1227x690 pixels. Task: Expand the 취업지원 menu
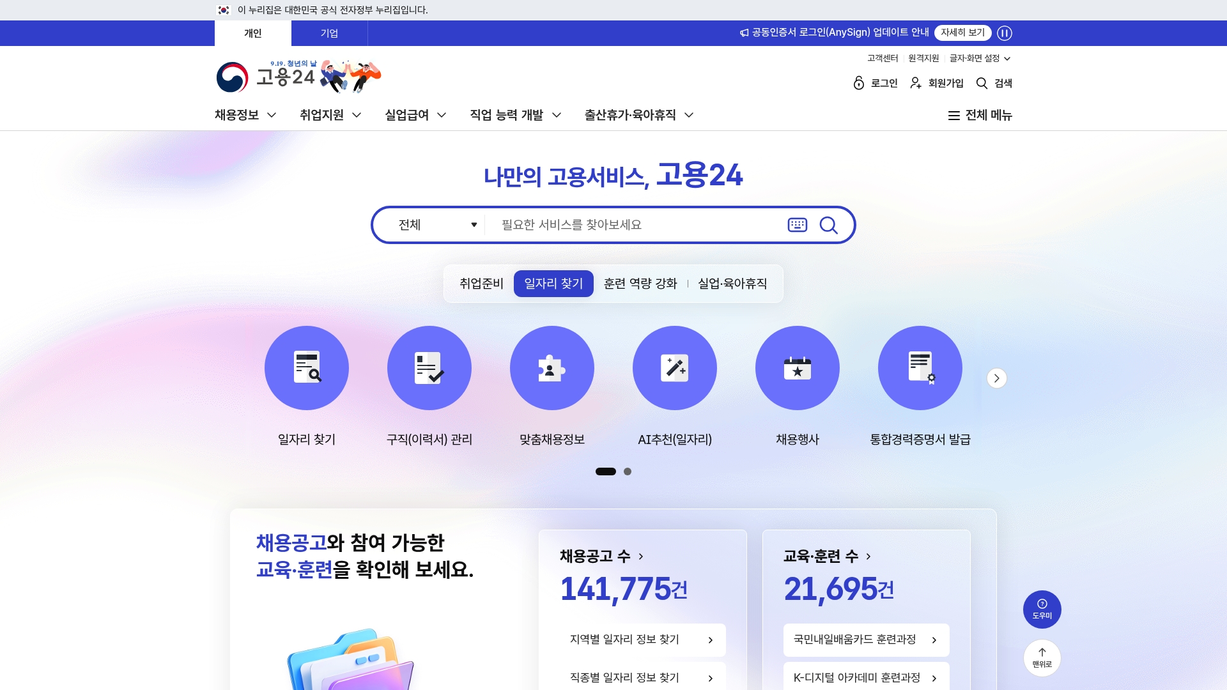click(330, 115)
